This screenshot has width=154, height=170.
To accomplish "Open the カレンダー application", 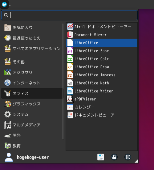I will click(x=102, y=107).
